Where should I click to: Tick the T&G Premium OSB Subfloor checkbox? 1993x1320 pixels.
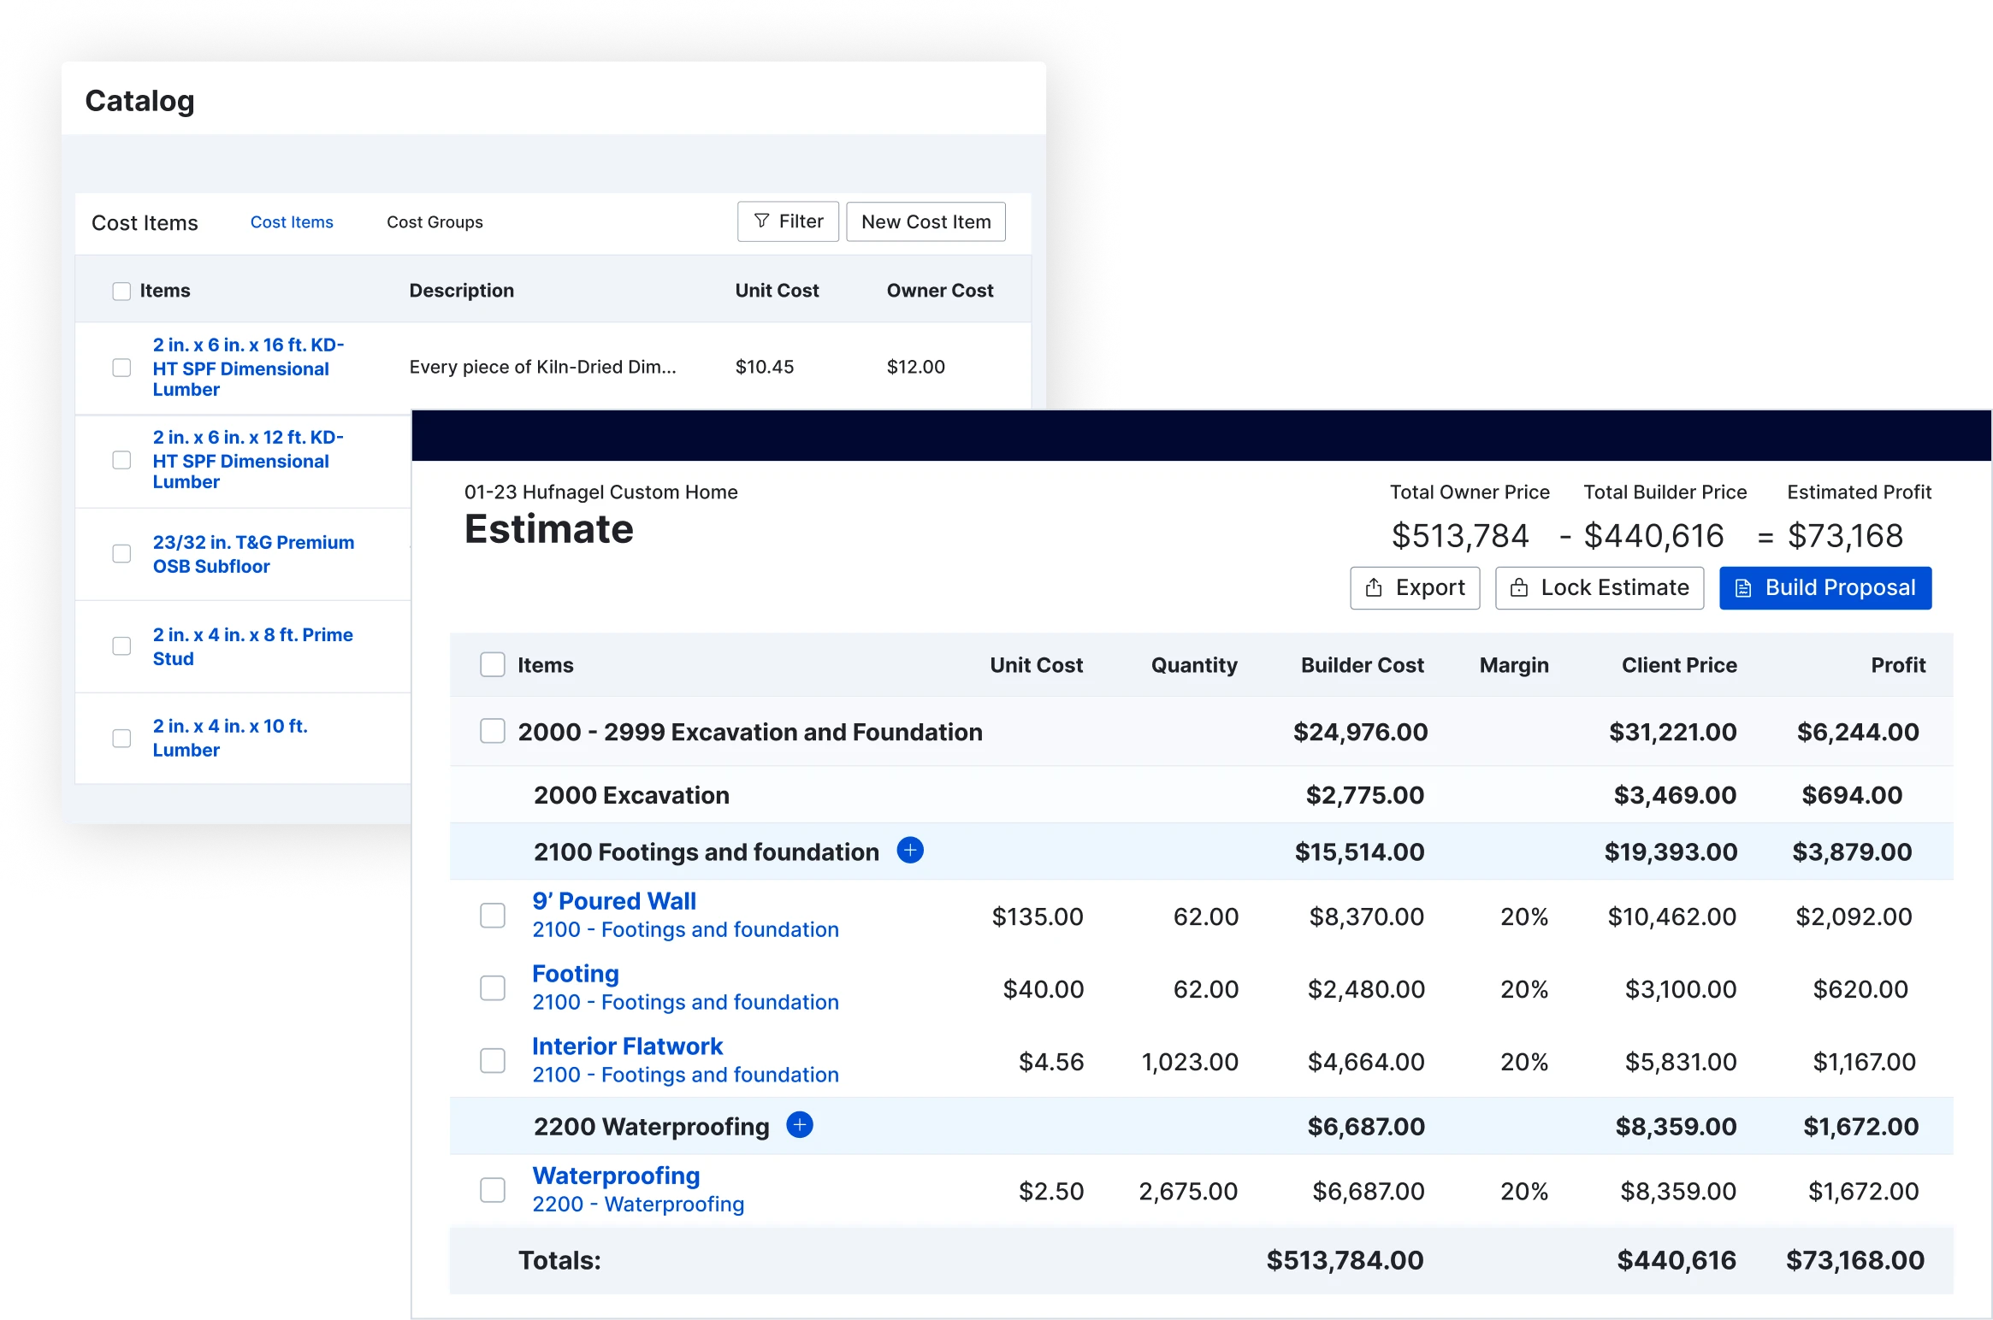coord(121,554)
